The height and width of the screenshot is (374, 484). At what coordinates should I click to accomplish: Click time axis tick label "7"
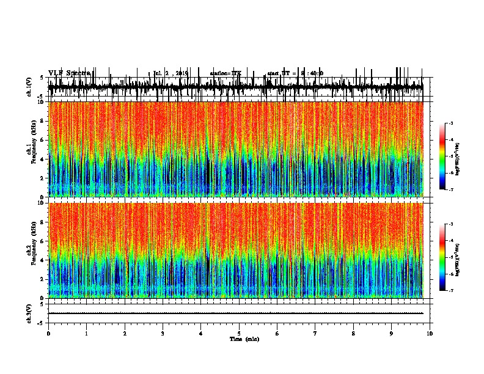coord(315,334)
